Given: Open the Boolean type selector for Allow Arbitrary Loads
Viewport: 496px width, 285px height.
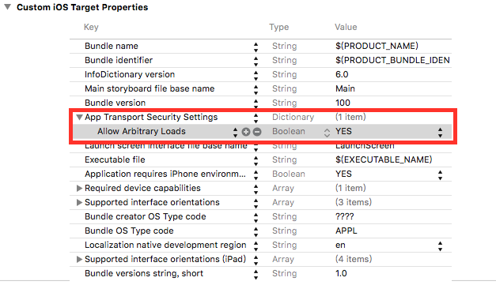Looking at the screenshot, I should tap(327, 133).
